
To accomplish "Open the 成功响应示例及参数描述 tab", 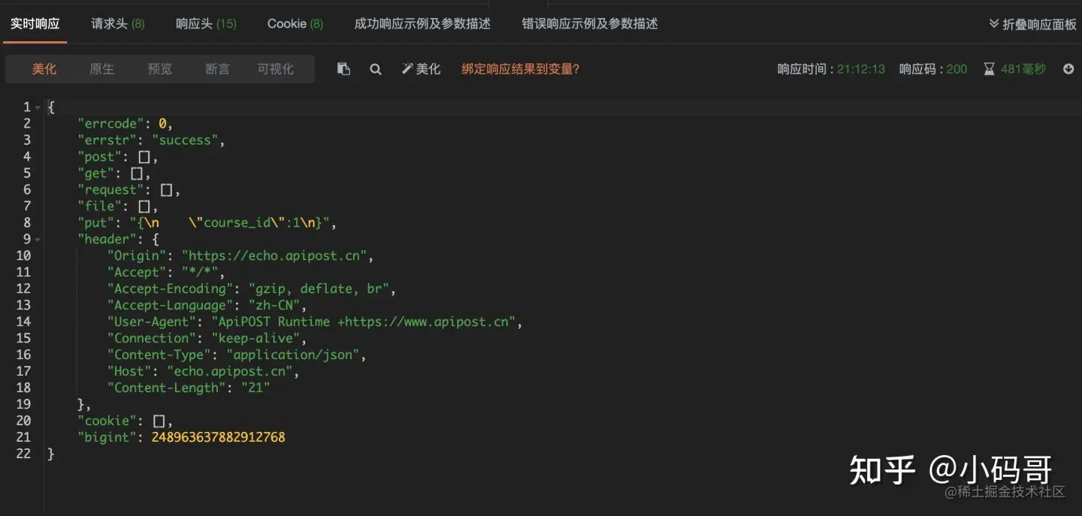I will tap(422, 24).
